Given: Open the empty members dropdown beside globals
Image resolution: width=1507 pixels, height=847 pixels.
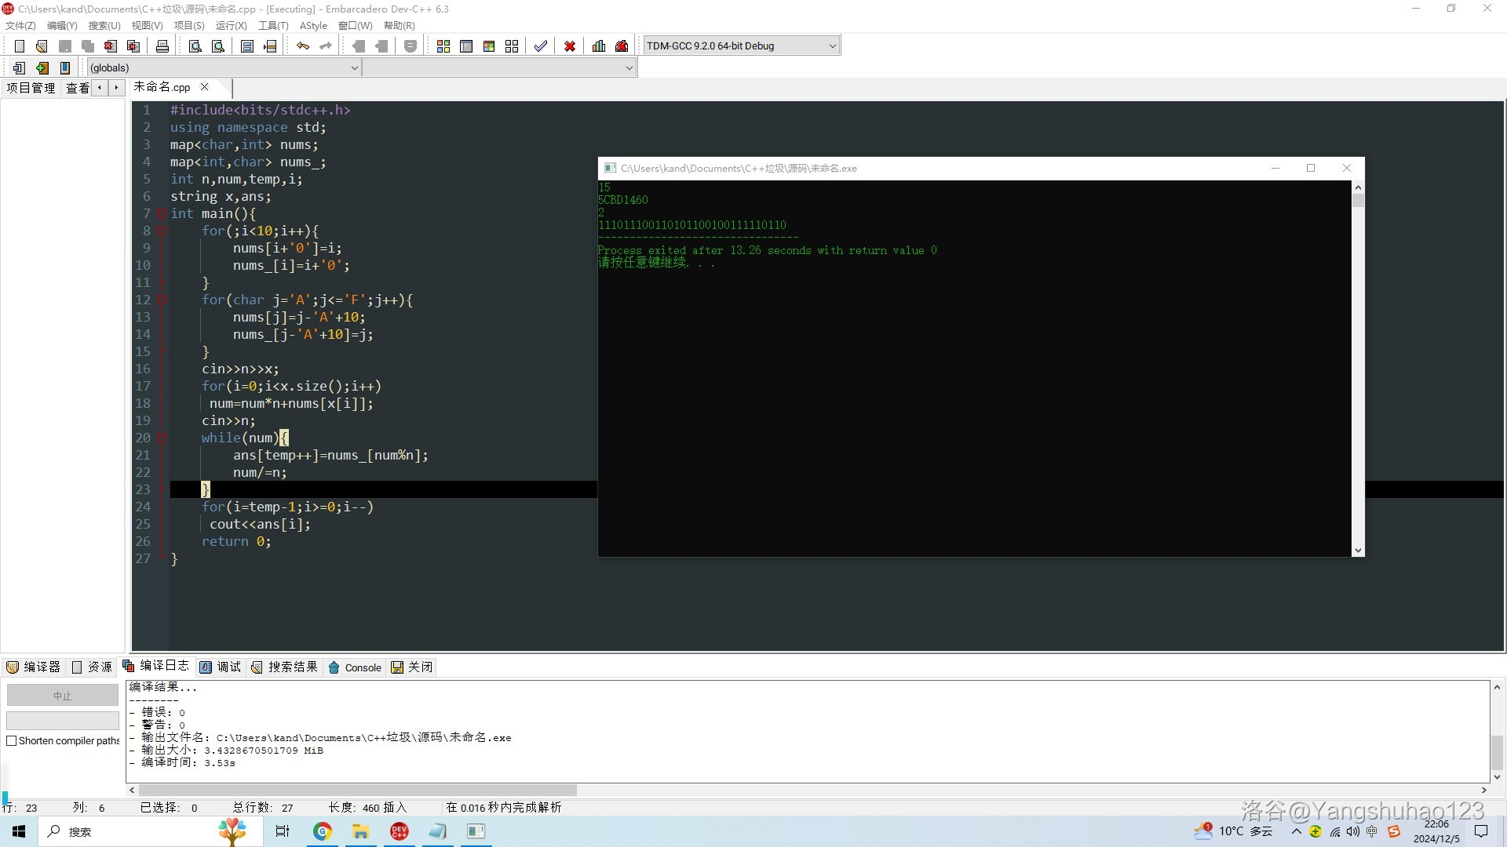Looking at the screenshot, I should pos(499,67).
